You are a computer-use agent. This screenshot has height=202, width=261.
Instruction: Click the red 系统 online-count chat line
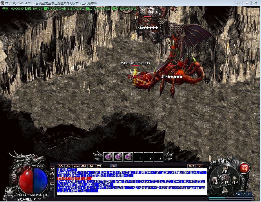tap(75, 178)
